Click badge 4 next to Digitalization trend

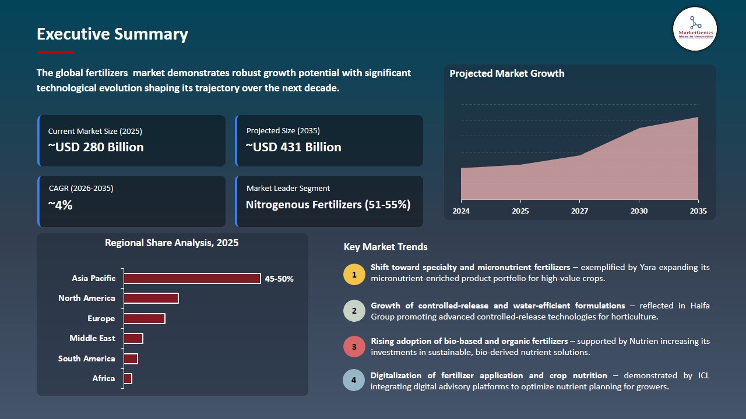click(354, 380)
